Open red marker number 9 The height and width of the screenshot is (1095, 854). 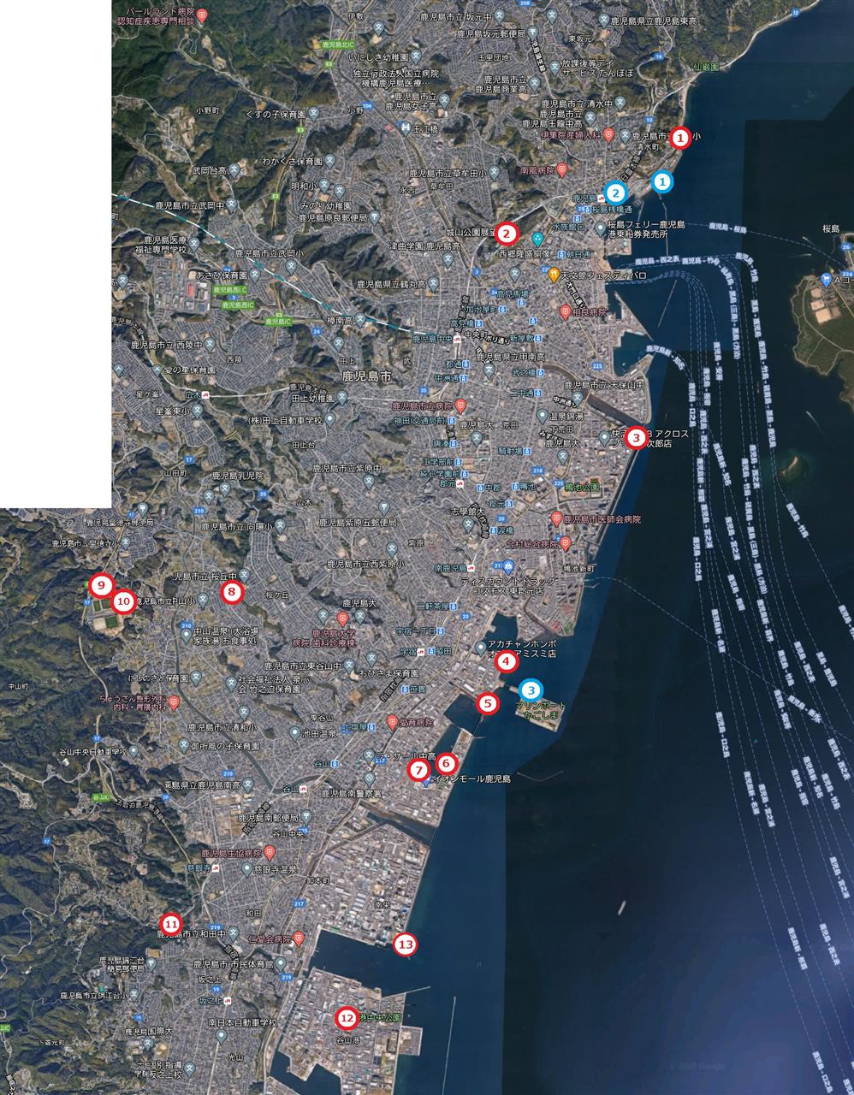point(101,586)
